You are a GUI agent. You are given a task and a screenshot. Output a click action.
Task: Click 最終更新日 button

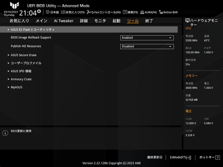(155, 157)
